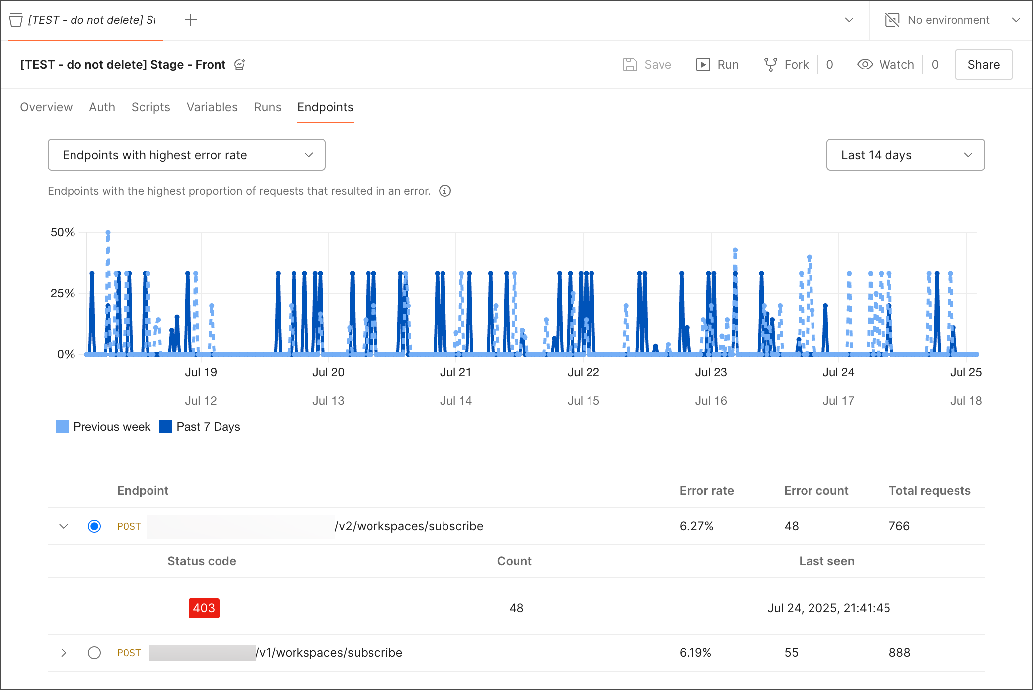Fork the collection
The width and height of the screenshot is (1033, 690).
pos(786,65)
